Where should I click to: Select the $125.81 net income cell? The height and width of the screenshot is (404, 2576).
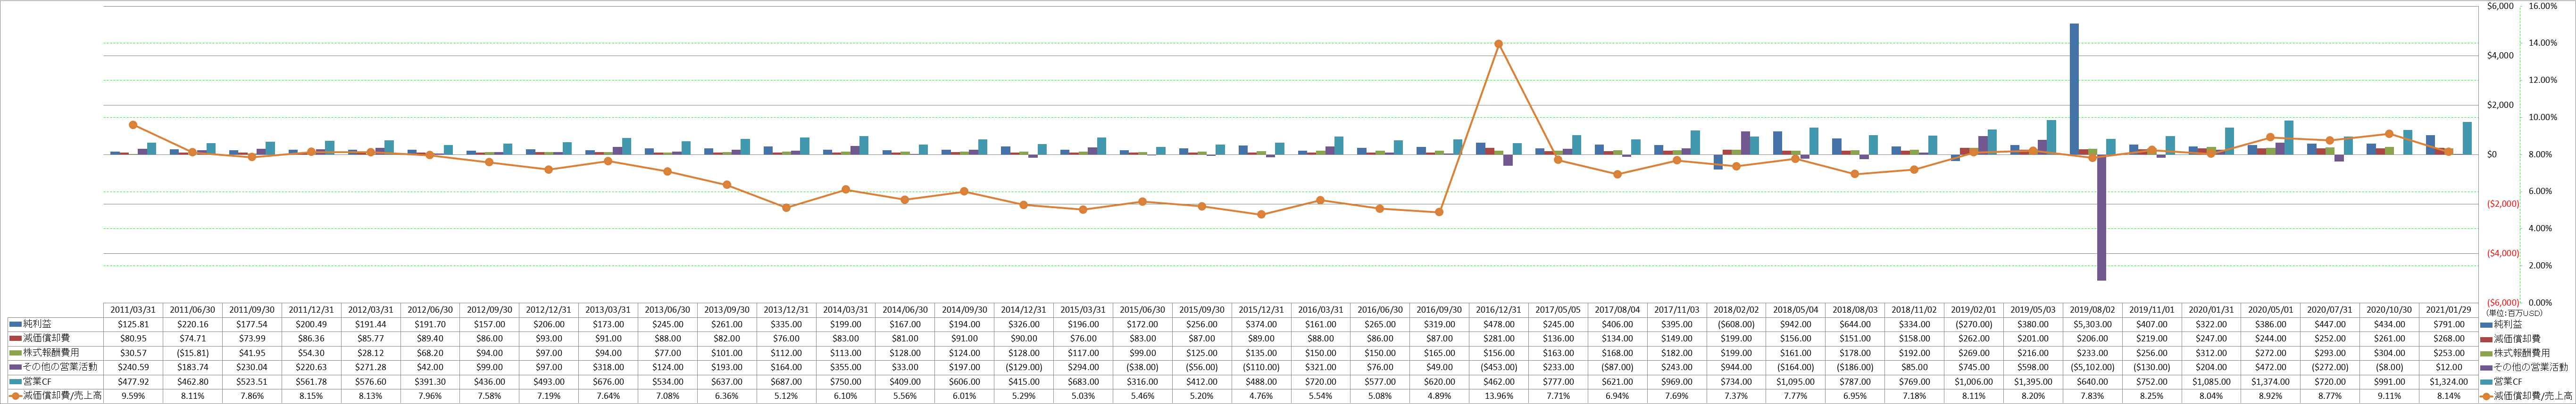(x=133, y=324)
